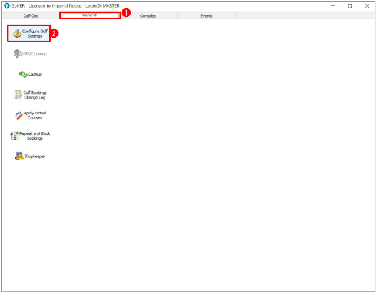Switch to the Golf Grid tab
This screenshot has height=293, width=376.
pyautogui.click(x=31, y=16)
